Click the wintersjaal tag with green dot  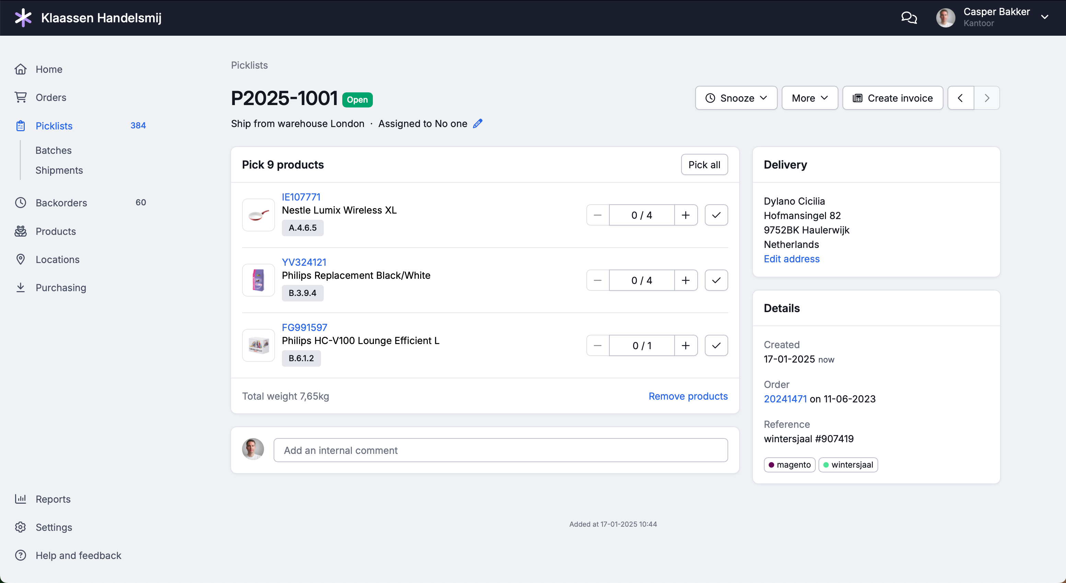[x=848, y=465]
